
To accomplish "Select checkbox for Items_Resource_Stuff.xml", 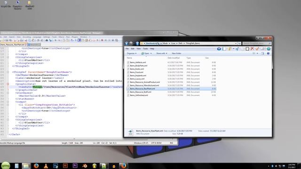I will tap(128, 92).
